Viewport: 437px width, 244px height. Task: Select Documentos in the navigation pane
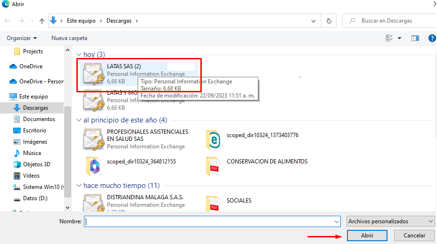[39, 119]
